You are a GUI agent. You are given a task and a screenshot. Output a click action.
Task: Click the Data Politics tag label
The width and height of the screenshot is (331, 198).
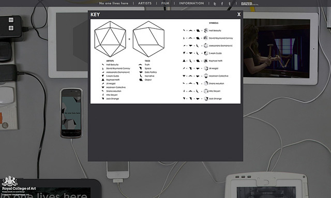(x=151, y=72)
